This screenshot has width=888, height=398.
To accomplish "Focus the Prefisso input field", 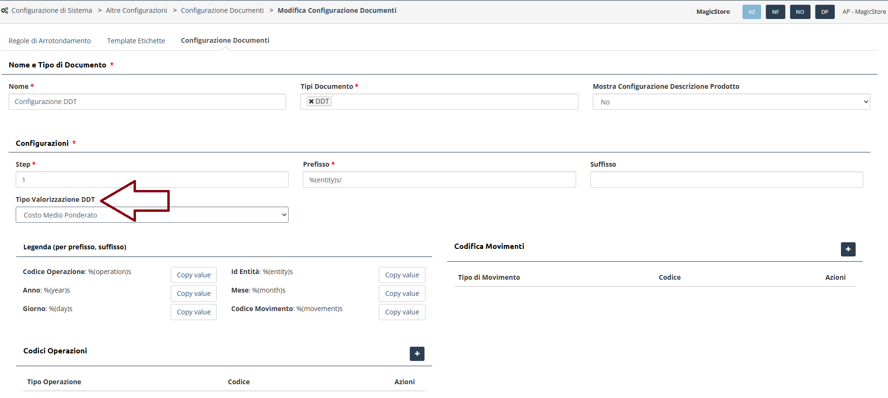I will [x=439, y=180].
